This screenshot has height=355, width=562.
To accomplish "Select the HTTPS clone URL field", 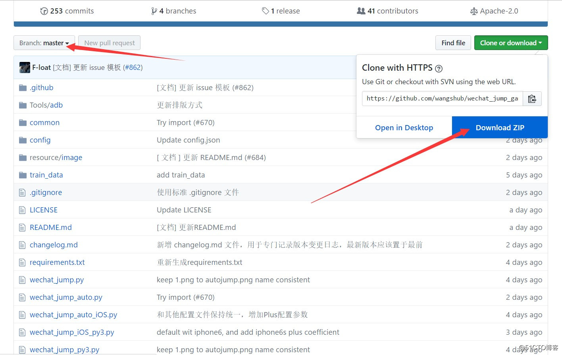I will 442,98.
